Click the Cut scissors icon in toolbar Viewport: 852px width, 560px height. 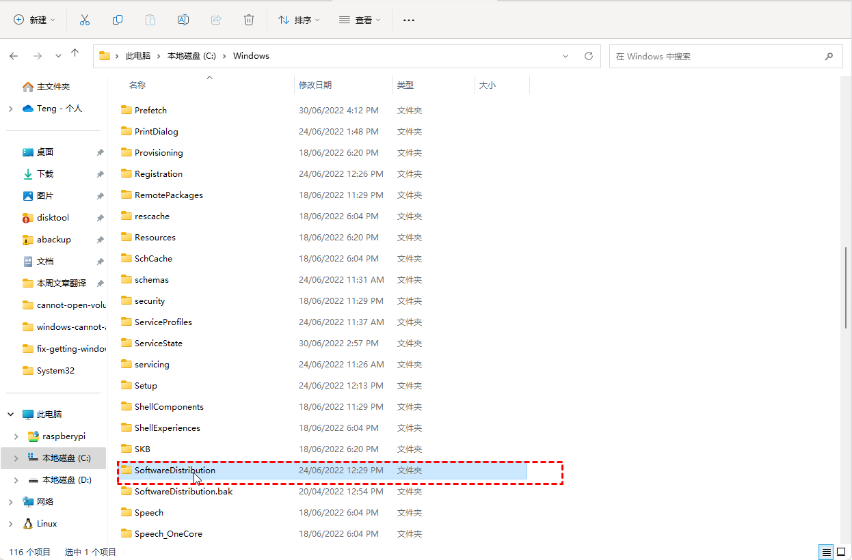[85, 20]
